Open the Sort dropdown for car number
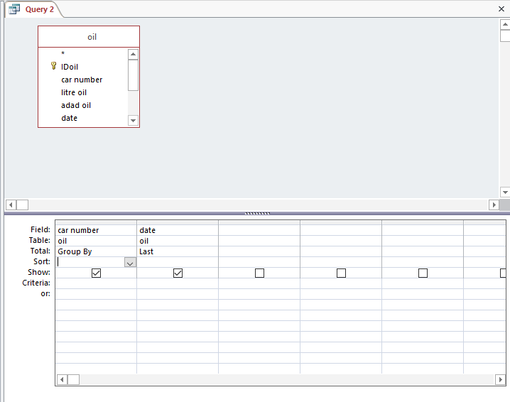The height and width of the screenshot is (402, 510). tap(130, 262)
